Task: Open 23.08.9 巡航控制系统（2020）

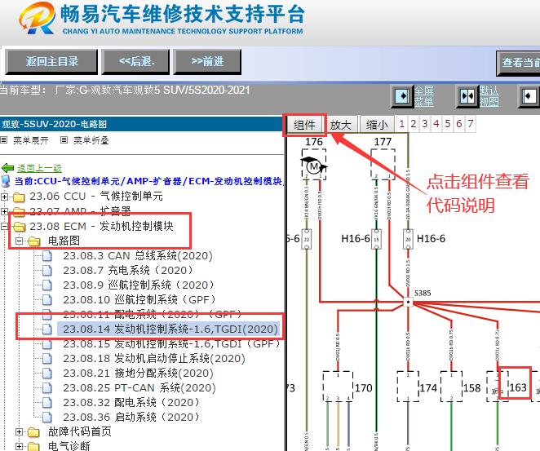Action: pyautogui.click(x=139, y=285)
